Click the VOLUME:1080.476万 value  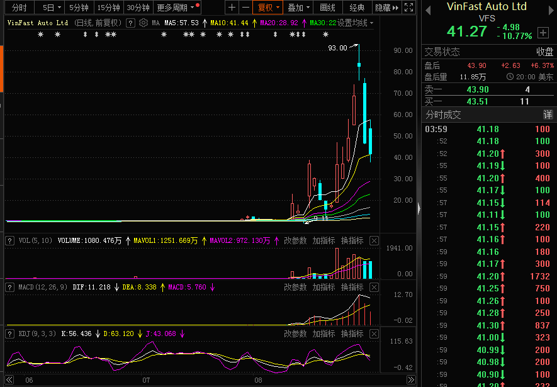pyautogui.click(x=89, y=241)
